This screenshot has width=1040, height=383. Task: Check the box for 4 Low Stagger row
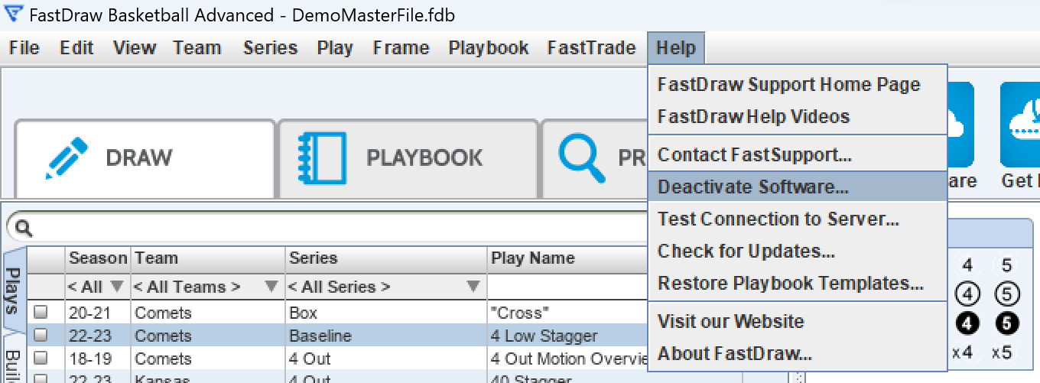click(x=41, y=335)
